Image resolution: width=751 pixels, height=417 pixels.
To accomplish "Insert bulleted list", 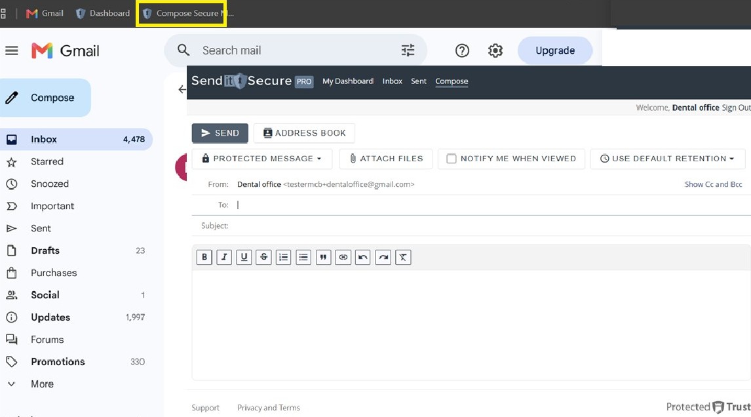I will 303,258.
